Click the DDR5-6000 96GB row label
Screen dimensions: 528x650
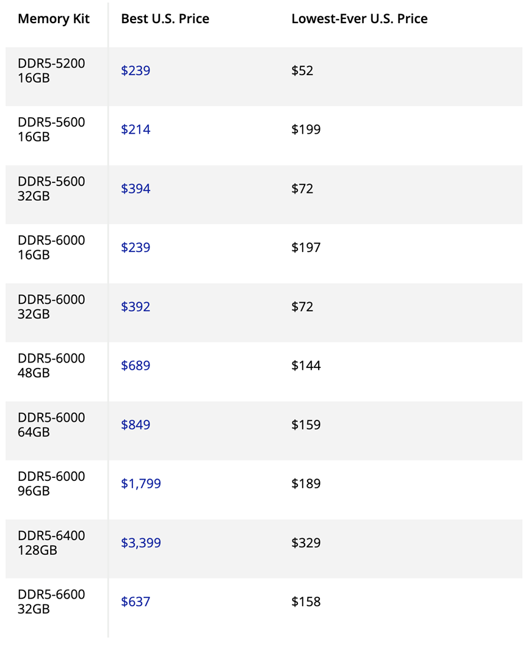(x=51, y=484)
